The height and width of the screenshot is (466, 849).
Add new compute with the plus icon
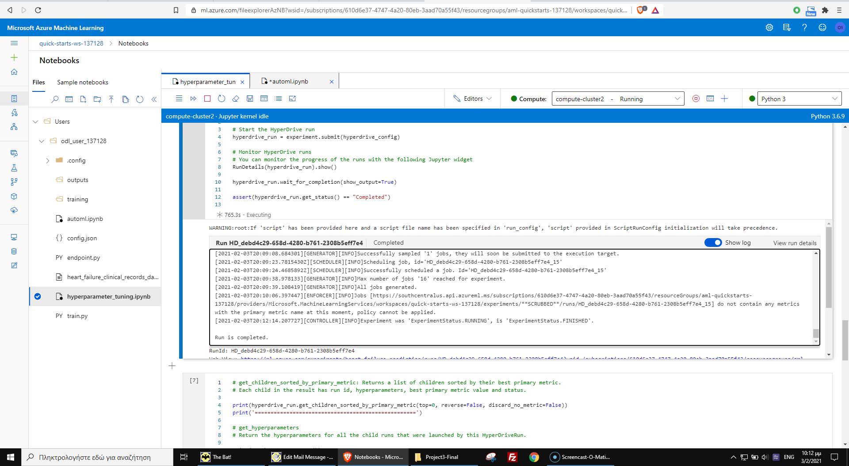click(724, 99)
